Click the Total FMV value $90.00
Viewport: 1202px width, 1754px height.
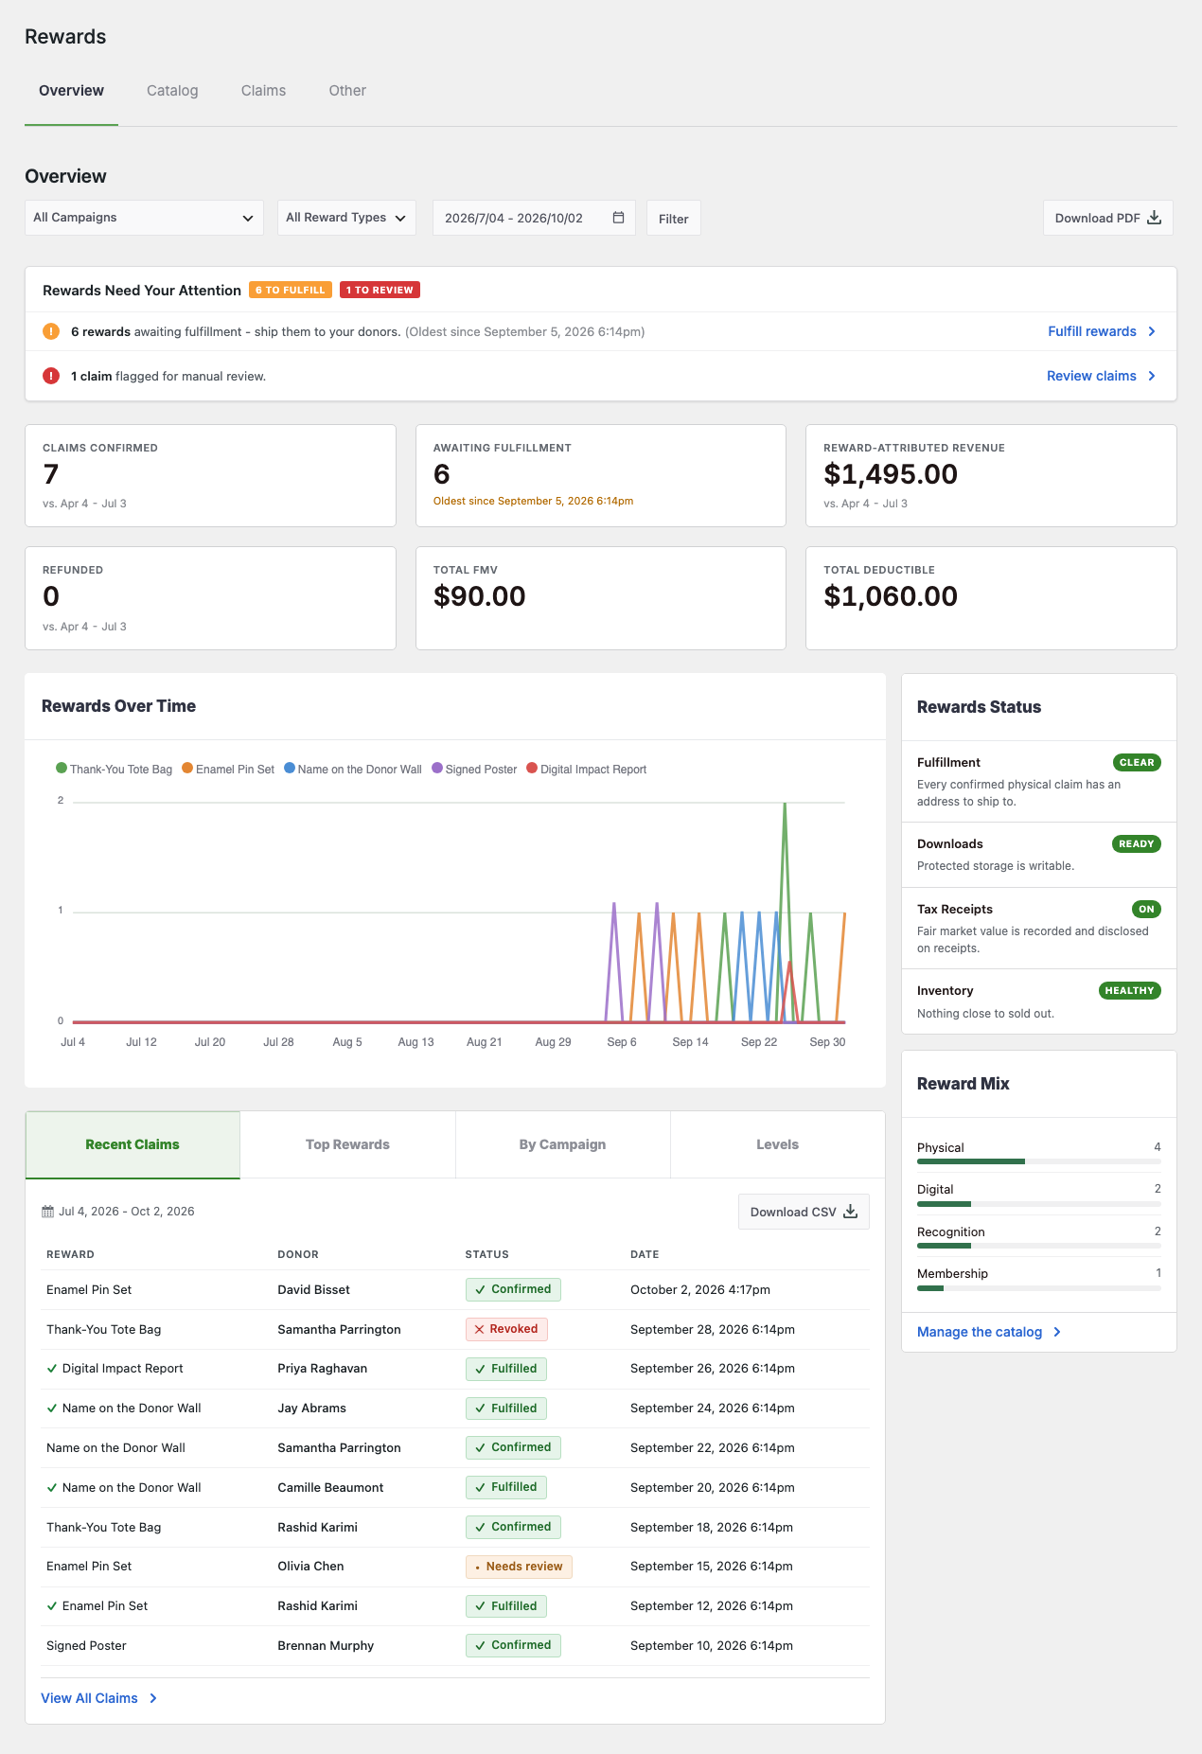[479, 596]
